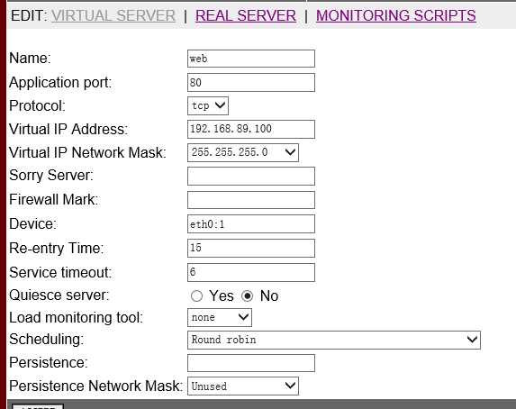
Task: Click the Application port field with 80
Action: 251,82
